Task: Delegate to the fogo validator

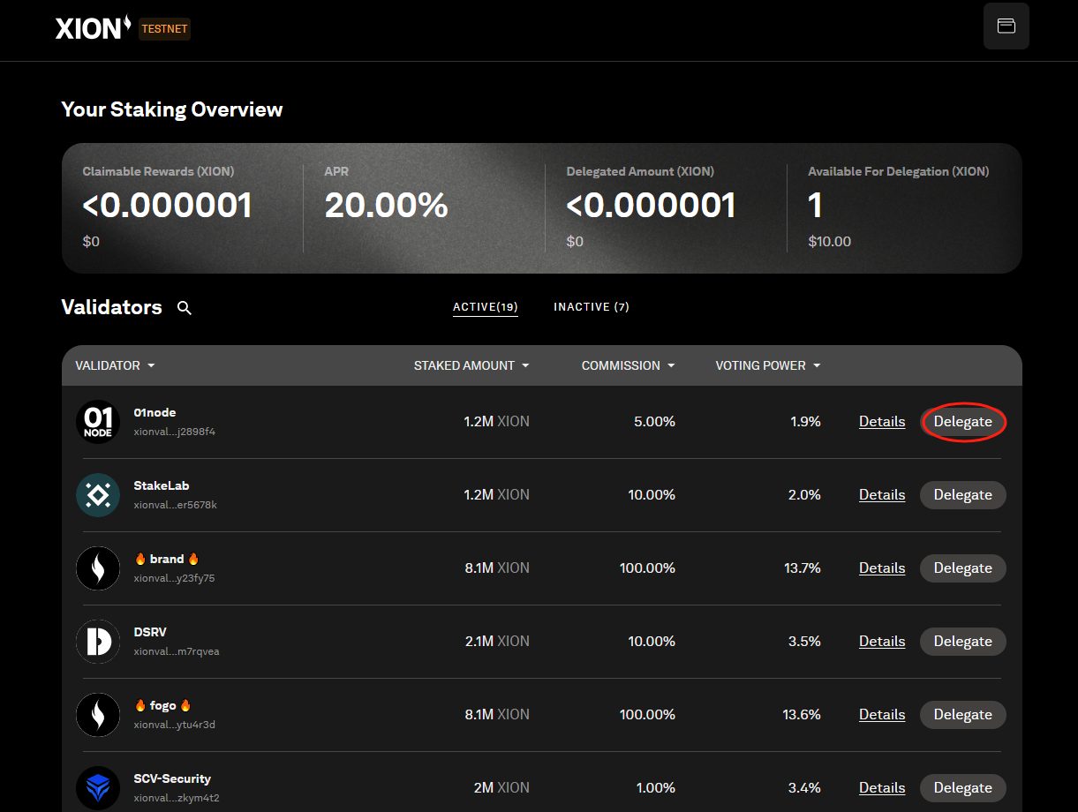Action: pos(963,715)
